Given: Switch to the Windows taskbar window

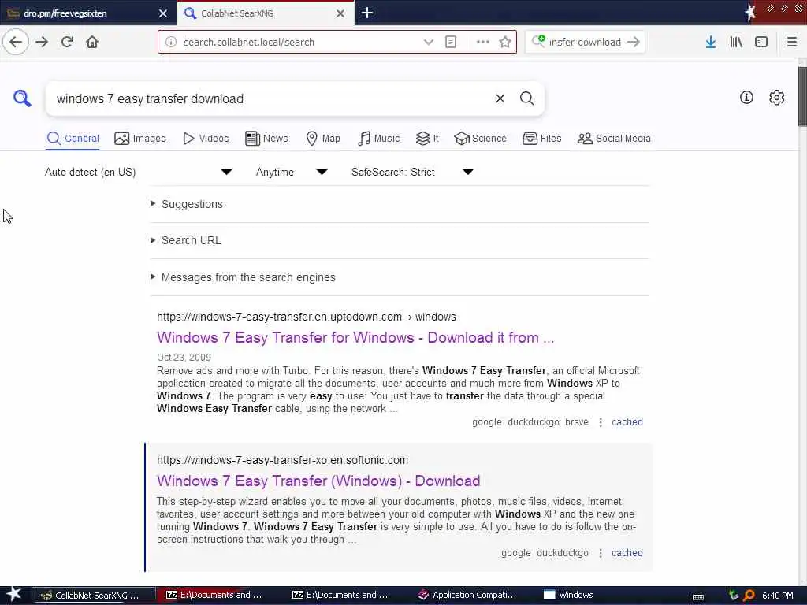Looking at the screenshot, I should [569, 596].
